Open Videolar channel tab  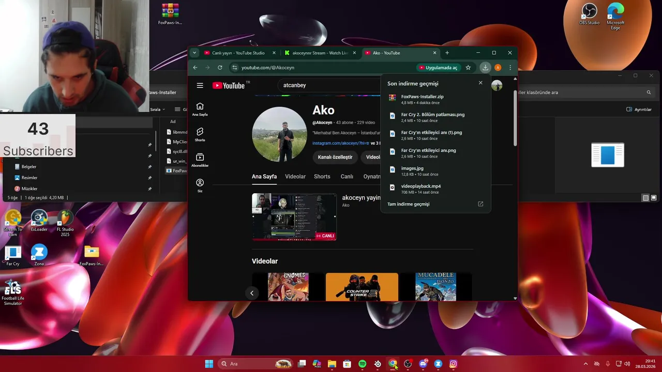295,177
